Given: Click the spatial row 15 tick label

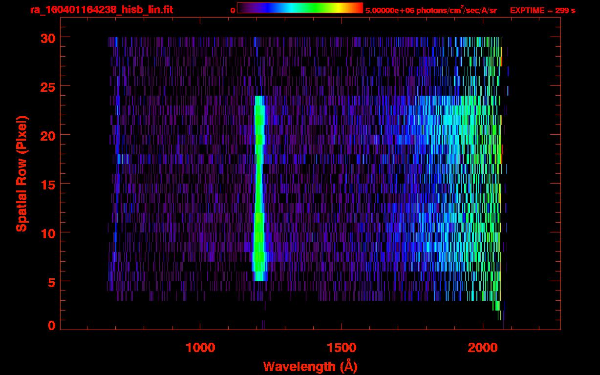Looking at the screenshot, I should (x=47, y=184).
